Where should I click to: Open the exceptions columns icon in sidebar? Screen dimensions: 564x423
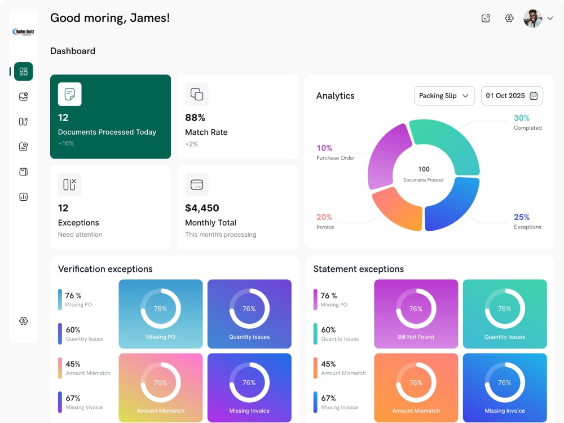(x=23, y=122)
